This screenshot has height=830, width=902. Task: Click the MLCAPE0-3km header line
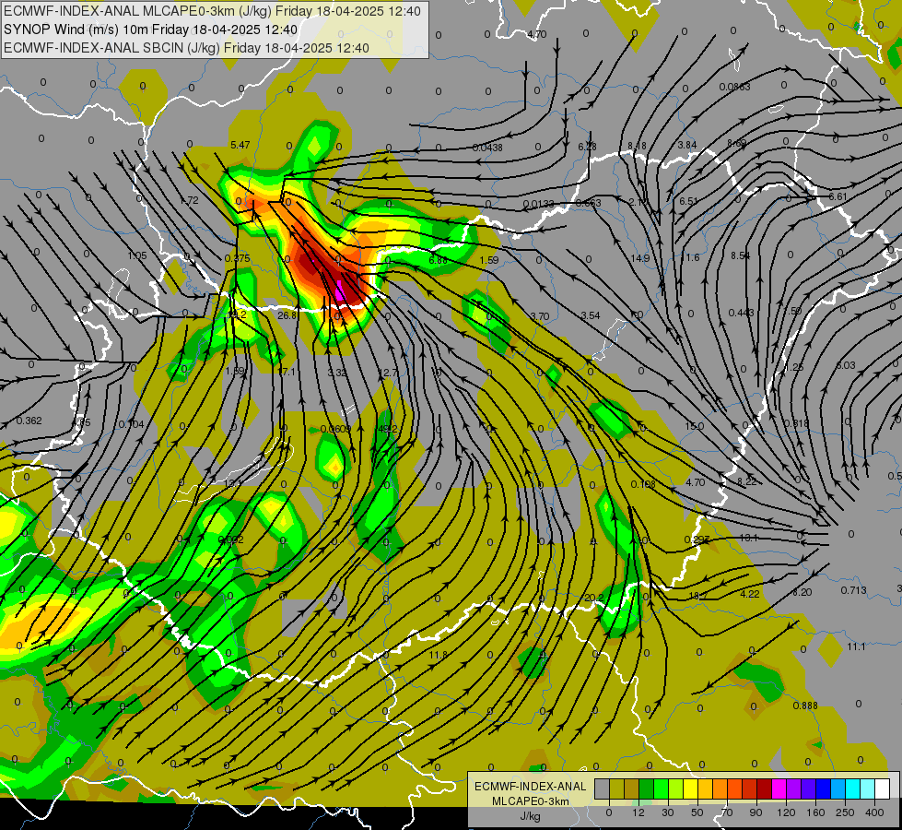point(212,11)
